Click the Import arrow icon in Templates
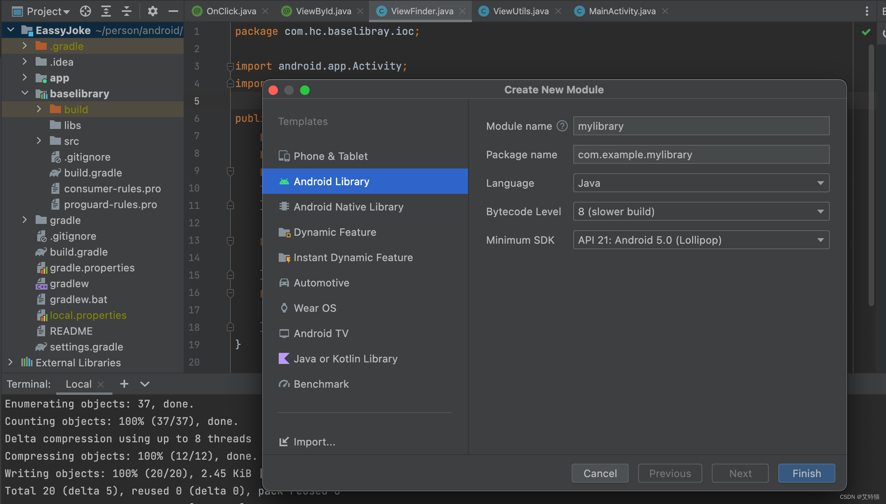Image resolution: width=886 pixels, height=504 pixels. 283,441
